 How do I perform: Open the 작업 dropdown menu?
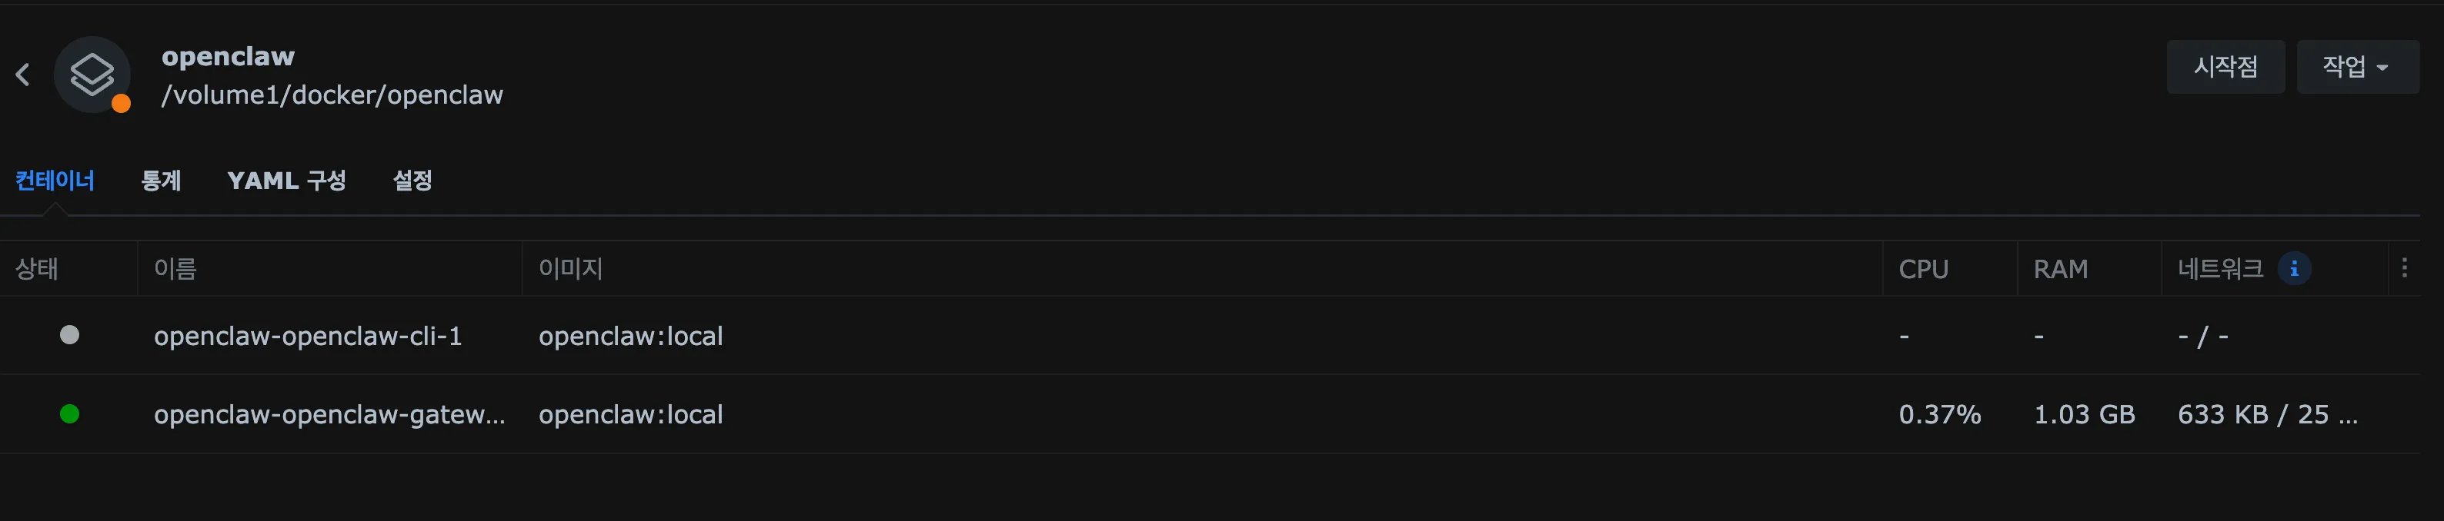tap(2356, 68)
